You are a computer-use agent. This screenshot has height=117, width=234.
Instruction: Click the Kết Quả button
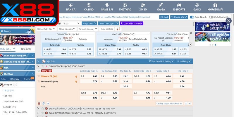click(164, 17)
